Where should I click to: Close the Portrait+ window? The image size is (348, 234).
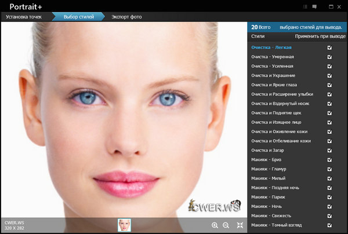point(340,6)
